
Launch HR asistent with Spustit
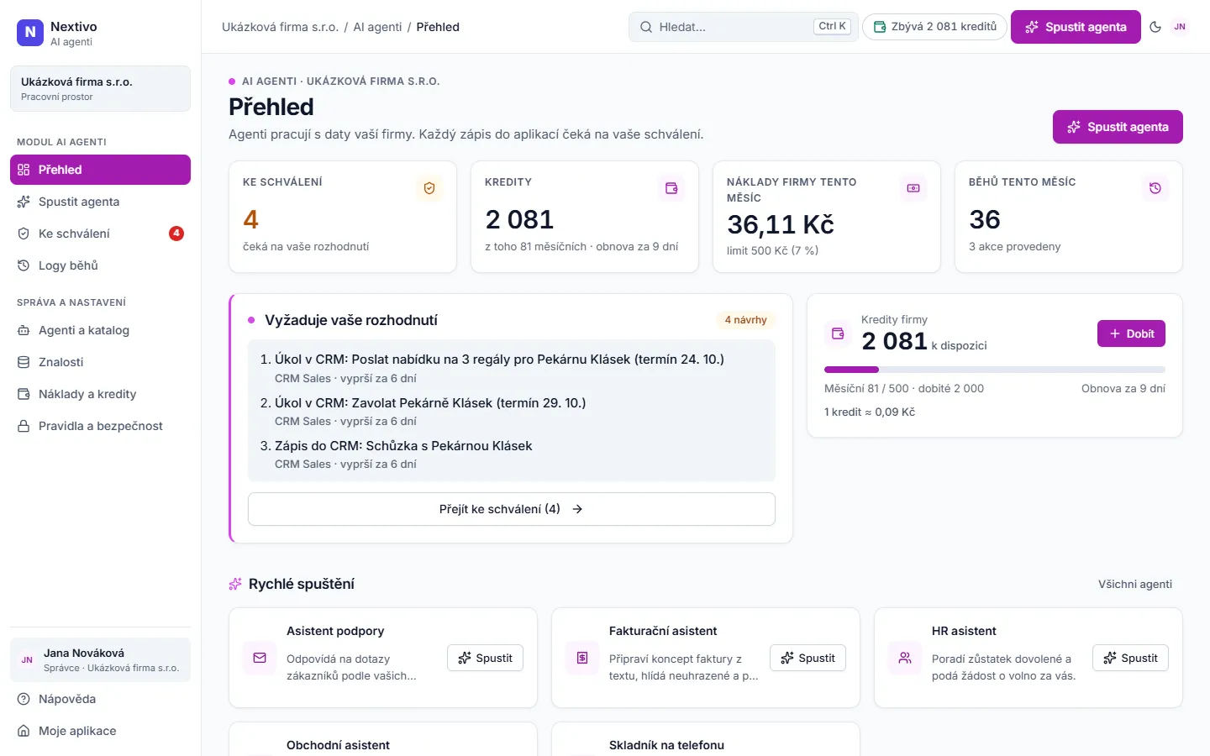1130,658
